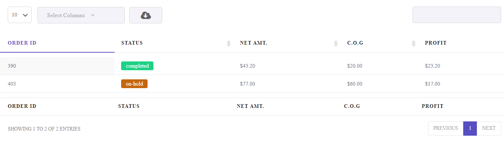Click the chevron in Select Columns
Screen dimensions: 504x147
coord(93,15)
